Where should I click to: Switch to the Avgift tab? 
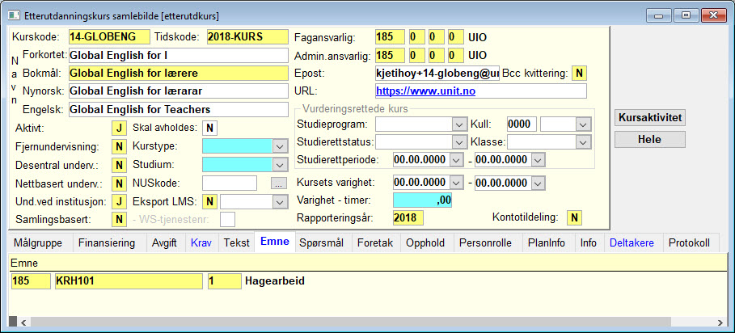(164, 243)
